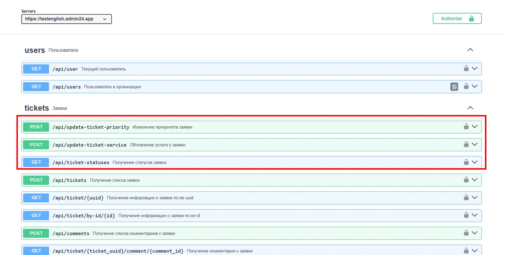Screen dimensions: 506x255
Task: Expand the /api/user endpoint chevron
Action: point(475,68)
